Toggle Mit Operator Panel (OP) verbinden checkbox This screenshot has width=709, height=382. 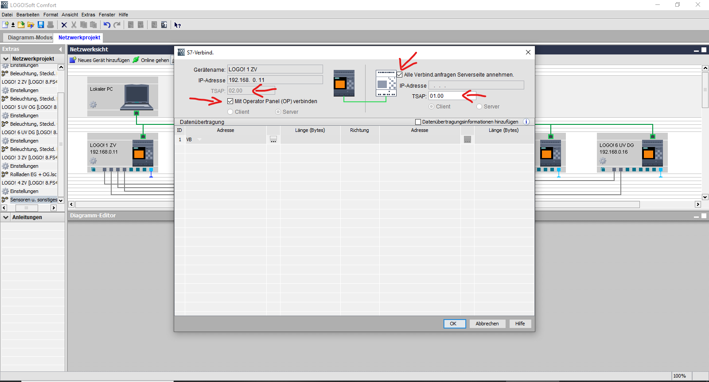[x=230, y=101]
